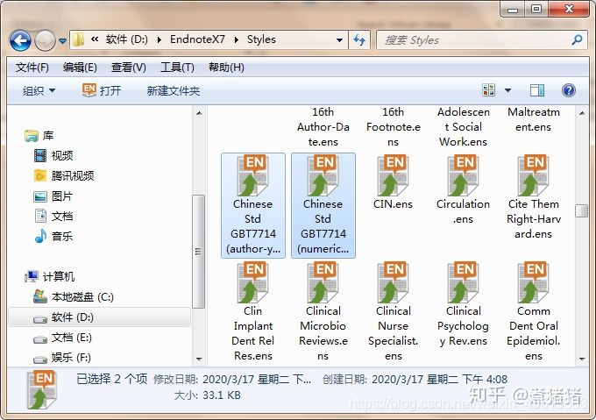The height and width of the screenshot is (420, 596).
Task: Click the search magnifier icon
Action: [x=577, y=39]
